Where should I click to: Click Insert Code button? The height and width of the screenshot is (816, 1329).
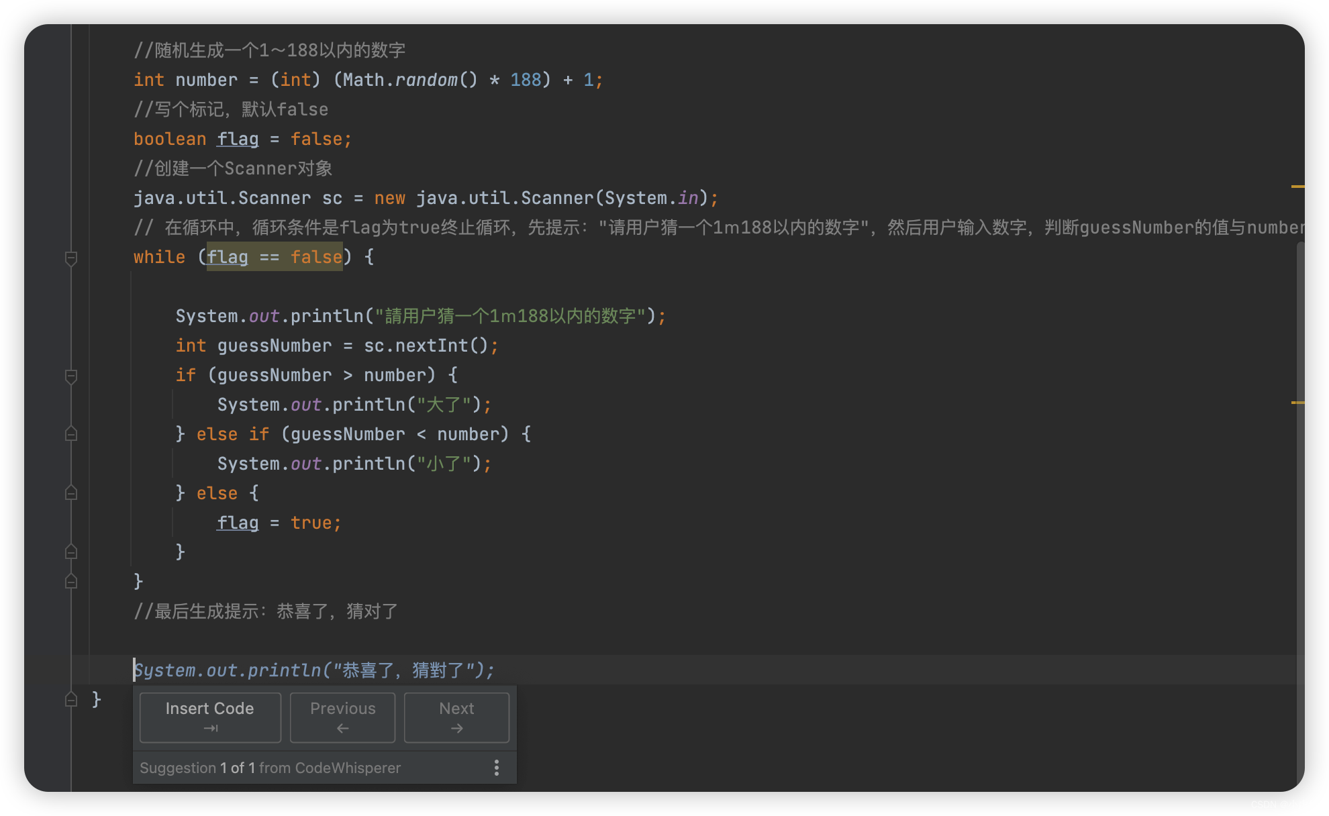(210, 717)
